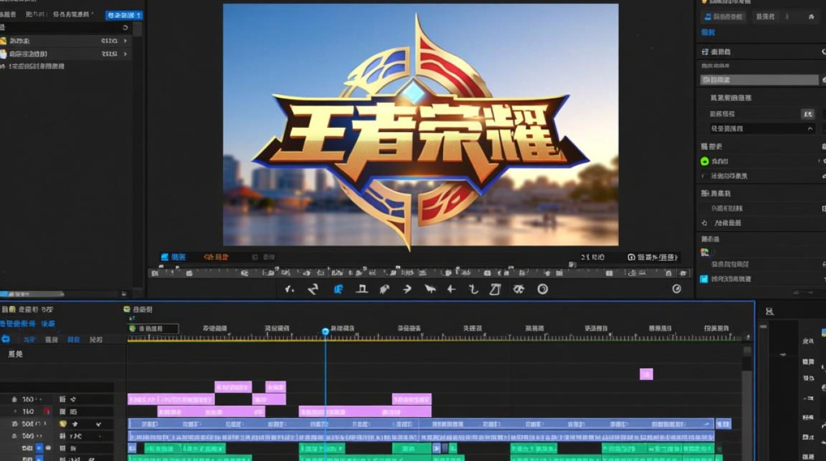
Task: Click the grey highlighted field in the right panel
Action: 760,80
